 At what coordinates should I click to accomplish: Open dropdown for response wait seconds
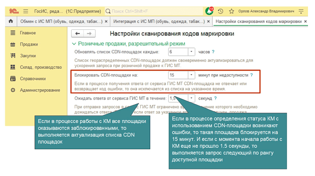click(192, 98)
